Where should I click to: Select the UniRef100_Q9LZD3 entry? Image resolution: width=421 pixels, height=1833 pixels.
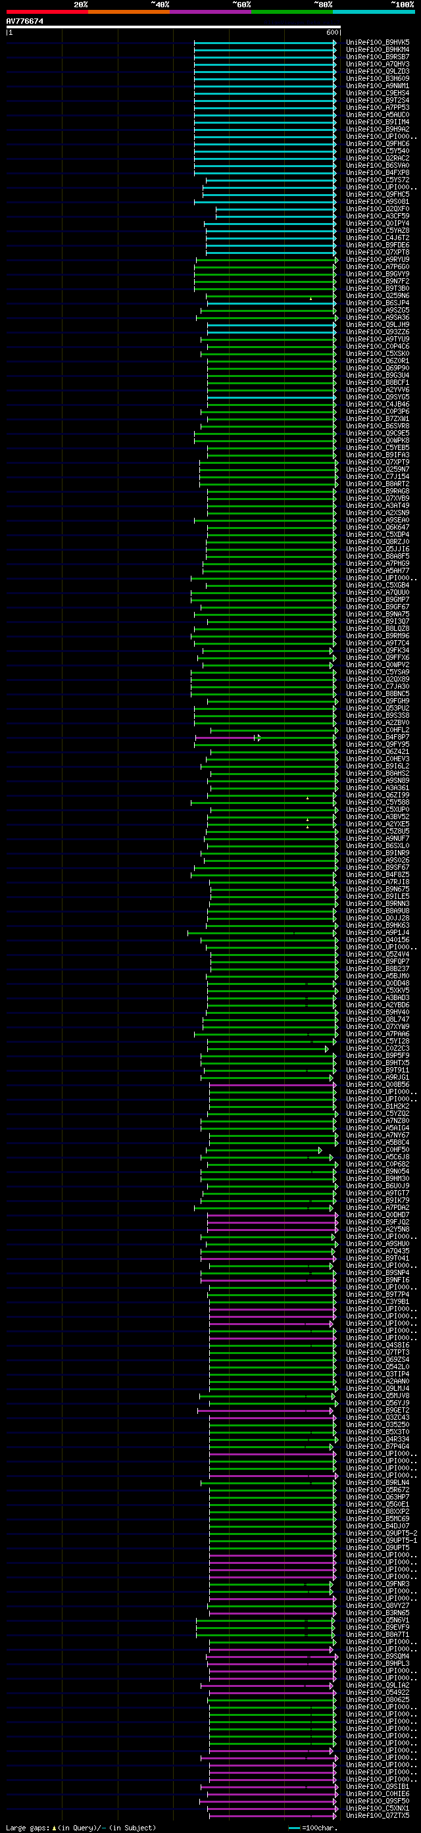pyautogui.click(x=378, y=72)
